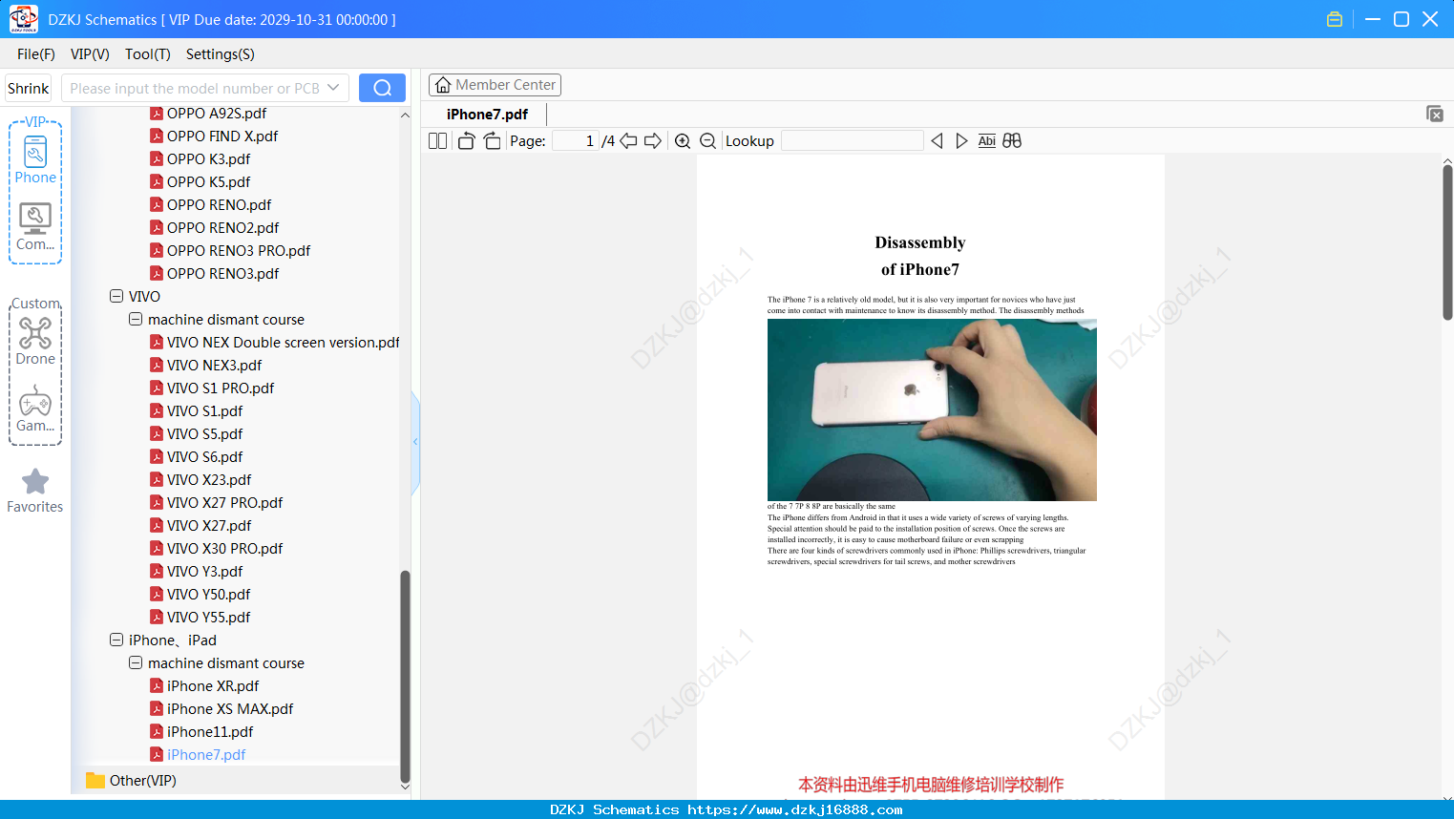Click the PDF viewer vertical scrollbar
1454x819 pixels.
pos(1447,242)
